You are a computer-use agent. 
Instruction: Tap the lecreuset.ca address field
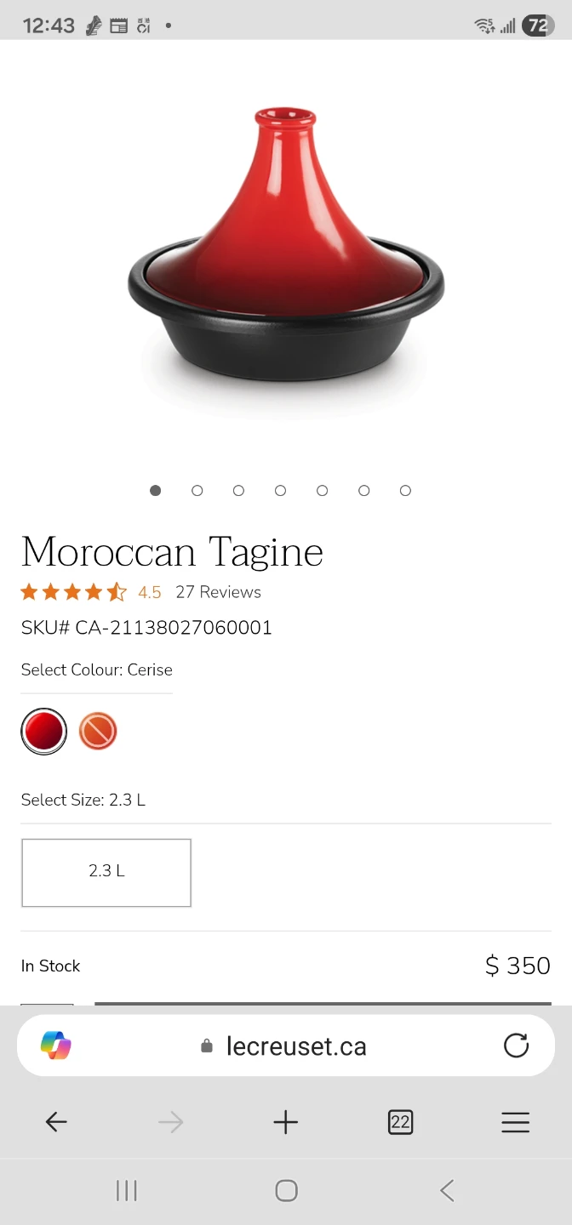[x=286, y=1046]
